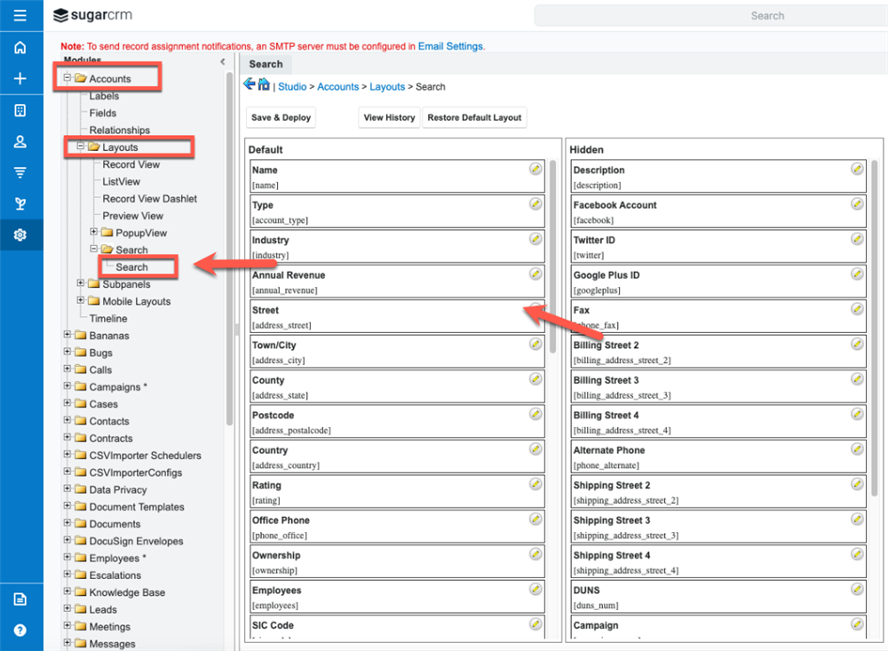The width and height of the screenshot is (888, 651).
Task: Edit the Name field with pencil icon
Action: point(535,169)
